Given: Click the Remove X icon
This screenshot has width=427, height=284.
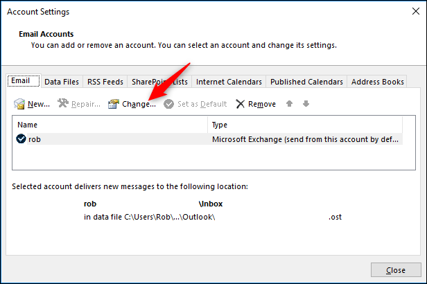Looking at the screenshot, I should [x=240, y=105].
